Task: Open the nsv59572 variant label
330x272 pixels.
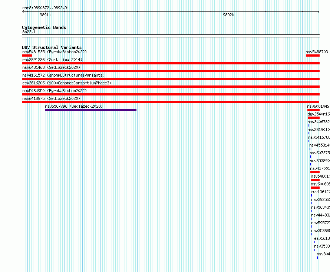Action: pos(320,223)
